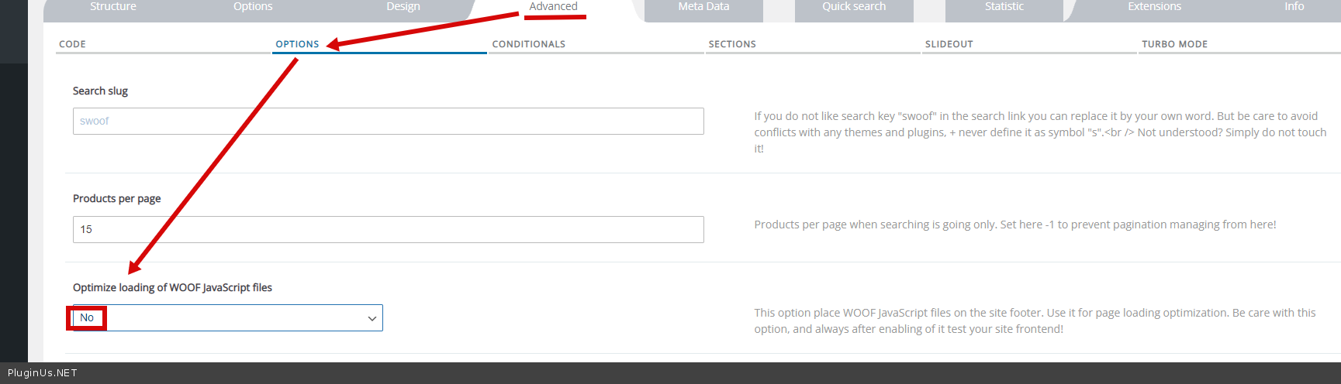Image resolution: width=1341 pixels, height=384 pixels.
Task: Open the Structure tab
Action: (113, 7)
